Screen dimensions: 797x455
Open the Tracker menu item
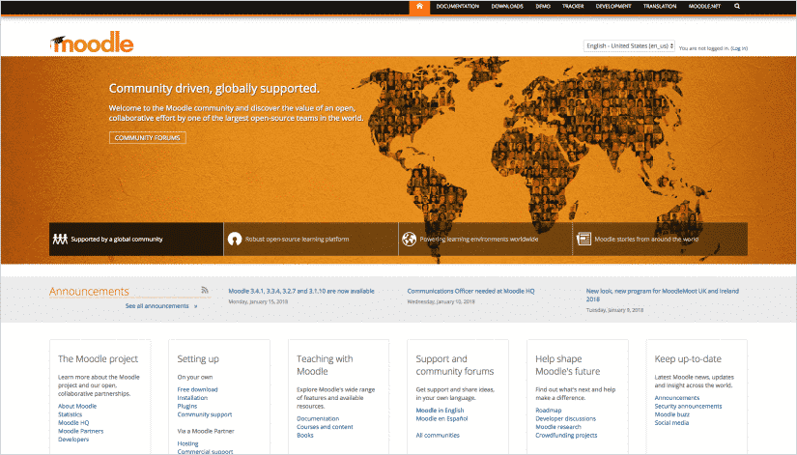(x=573, y=7)
